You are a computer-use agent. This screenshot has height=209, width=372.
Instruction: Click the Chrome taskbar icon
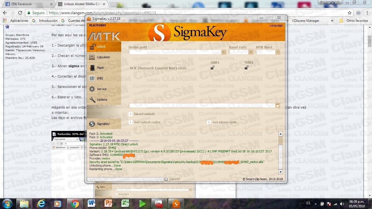75,204
